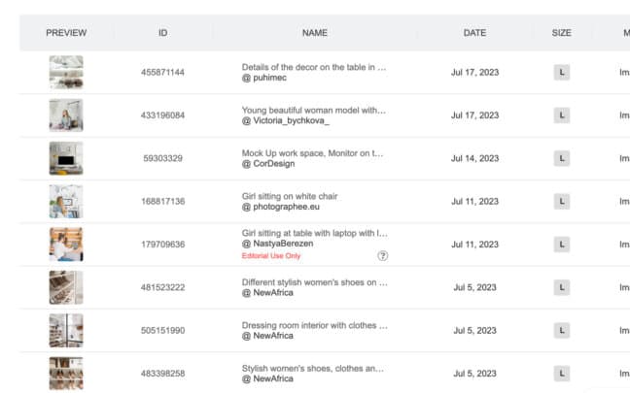Open author link @ NastyaBerezen

(x=278, y=244)
